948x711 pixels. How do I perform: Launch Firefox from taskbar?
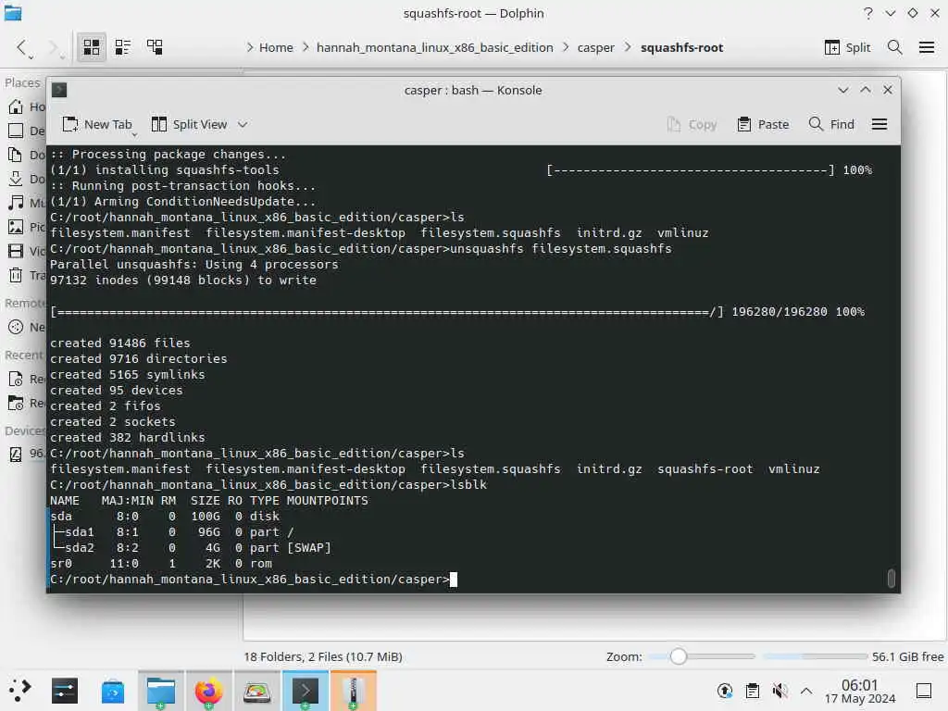point(208,691)
